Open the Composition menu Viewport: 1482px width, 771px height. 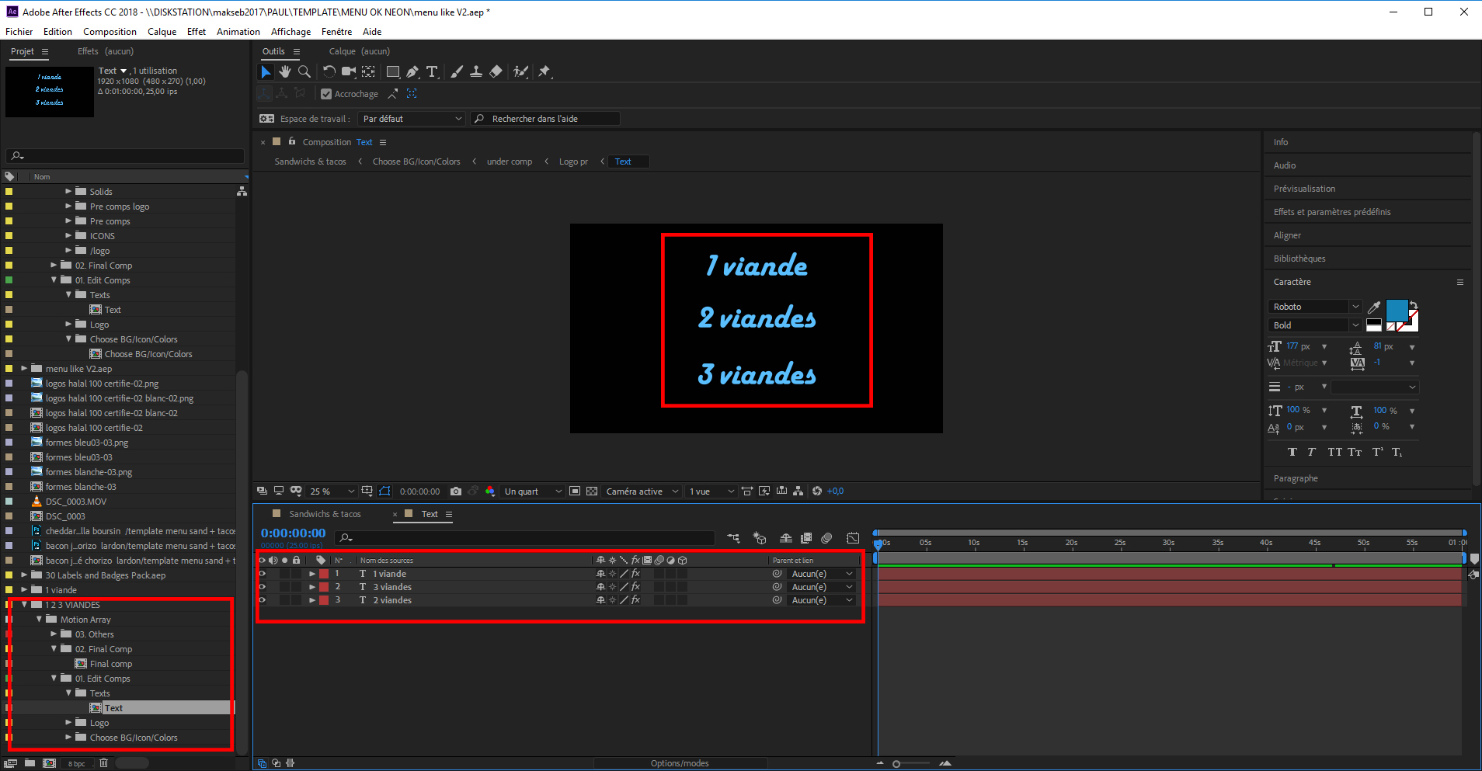(x=110, y=32)
